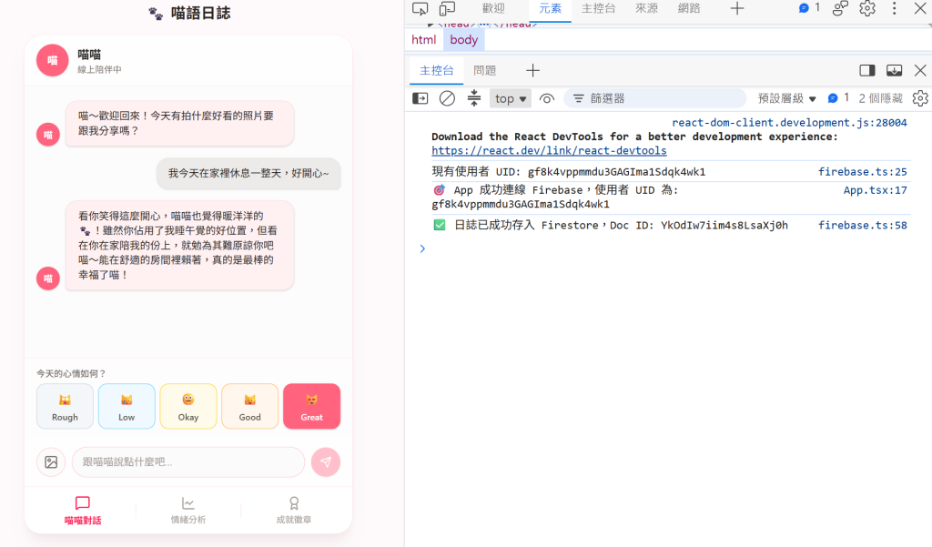The width and height of the screenshot is (932, 547).
Task: Open the issues counter in DevTools top bar
Action: coord(809,7)
